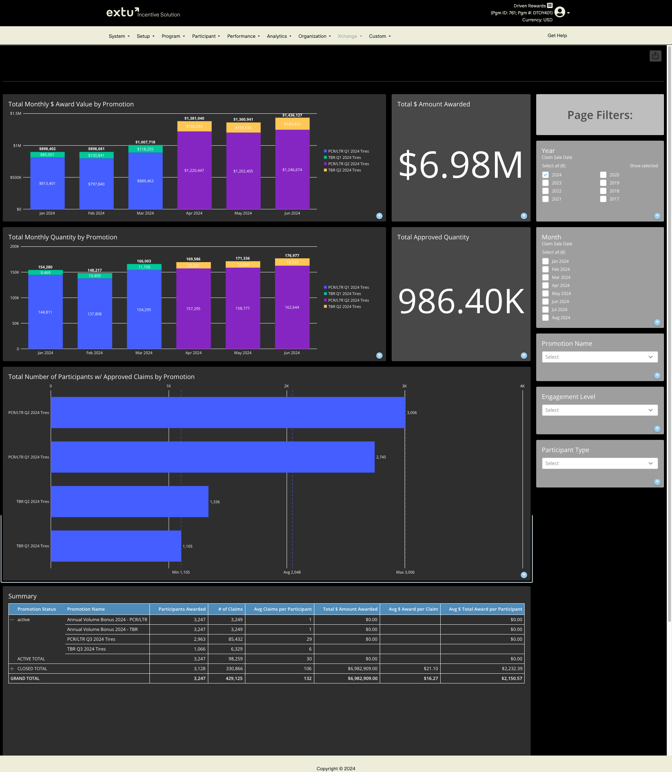Check the 2017 year checkbox
Screen dimensions: 672x772
tap(603, 199)
